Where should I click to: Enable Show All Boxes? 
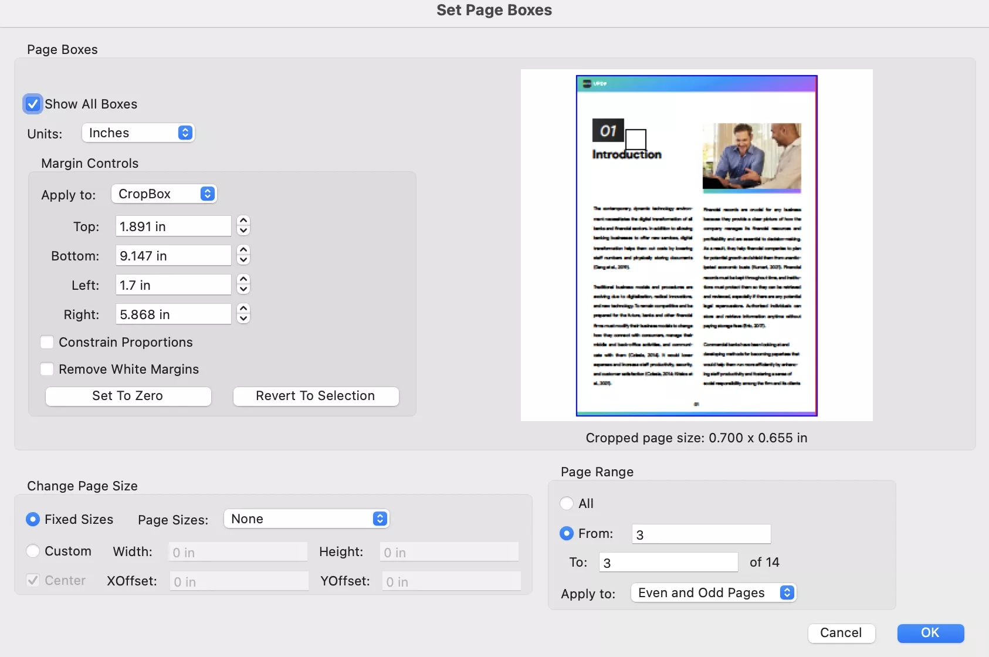tap(33, 103)
